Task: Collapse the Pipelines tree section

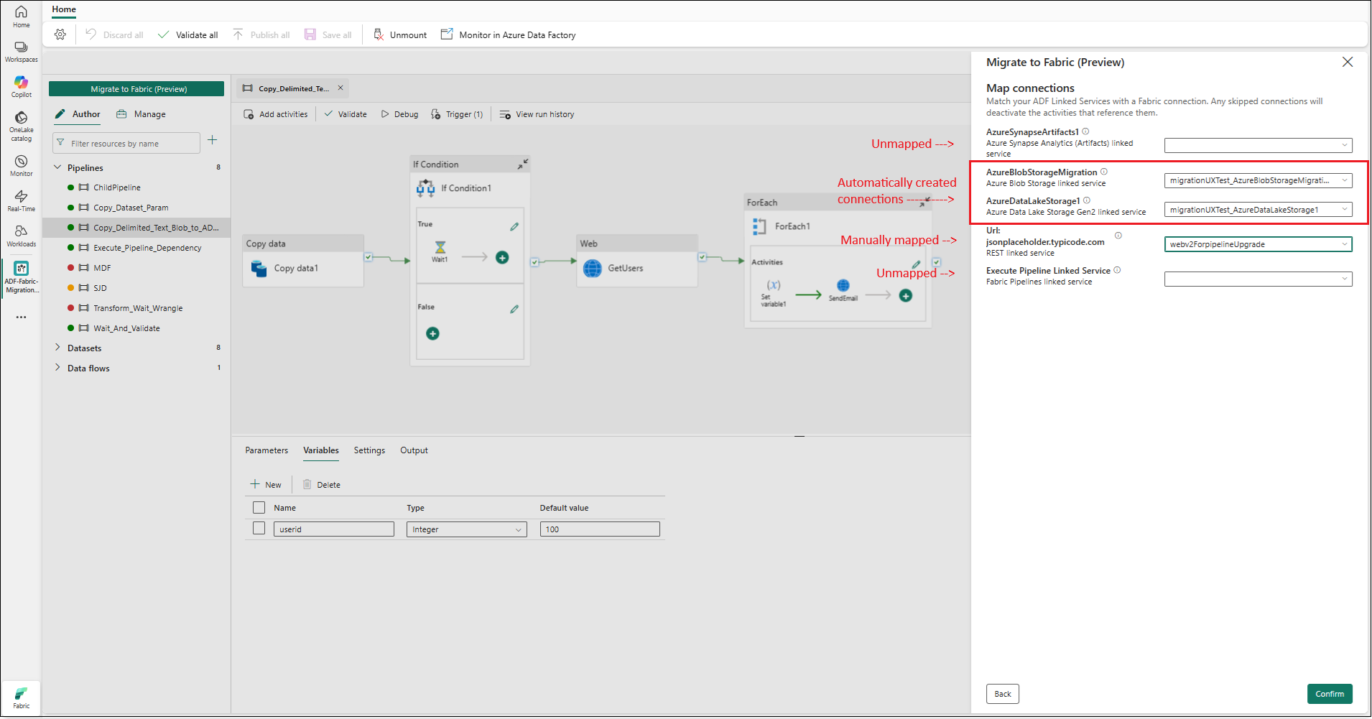Action: 57,167
